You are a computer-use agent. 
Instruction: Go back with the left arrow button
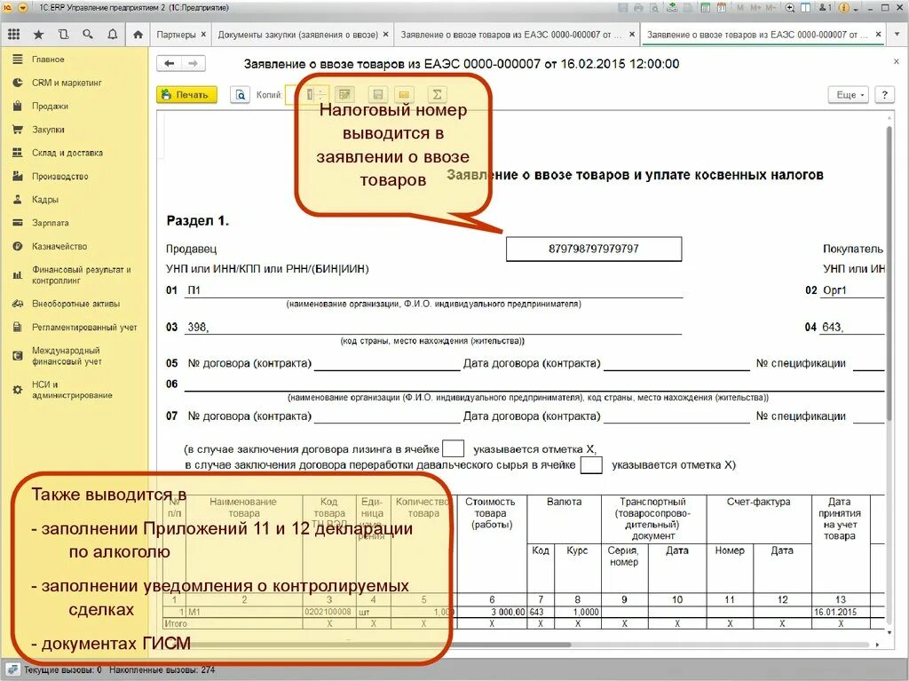coord(170,63)
